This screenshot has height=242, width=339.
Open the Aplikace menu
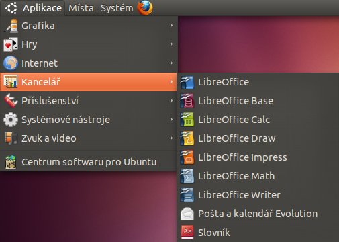(42, 8)
